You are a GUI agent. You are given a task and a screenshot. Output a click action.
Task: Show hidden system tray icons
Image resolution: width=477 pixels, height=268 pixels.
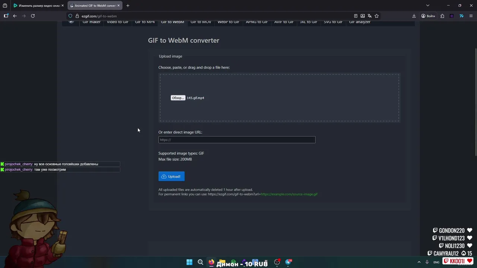tap(419, 262)
